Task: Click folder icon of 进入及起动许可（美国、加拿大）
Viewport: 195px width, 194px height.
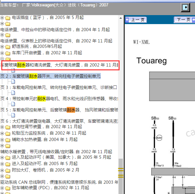Action: [8, 158]
